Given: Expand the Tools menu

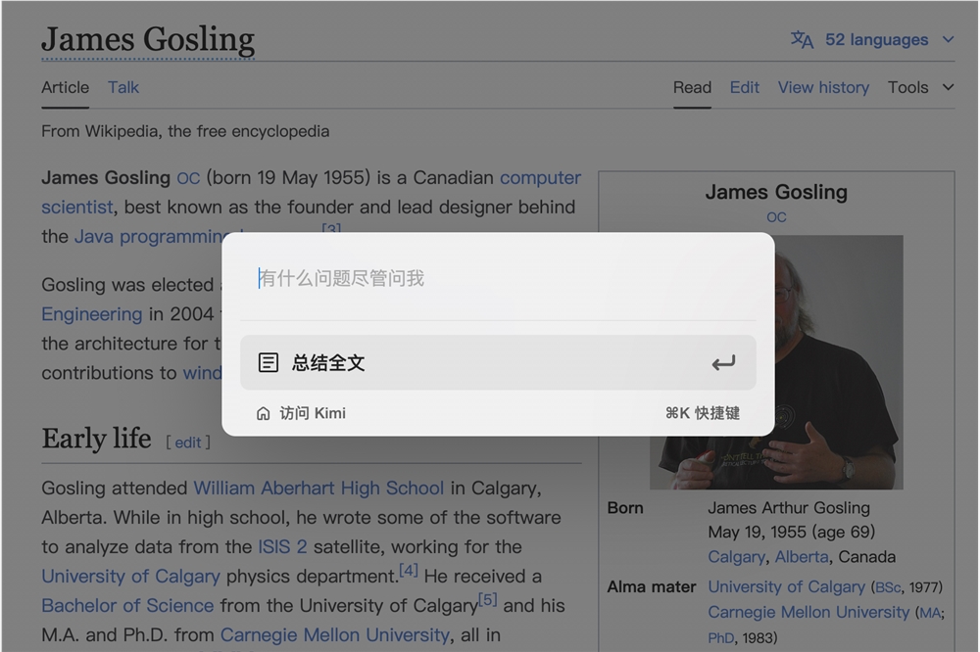Looking at the screenshot, I should pos(920,87).
